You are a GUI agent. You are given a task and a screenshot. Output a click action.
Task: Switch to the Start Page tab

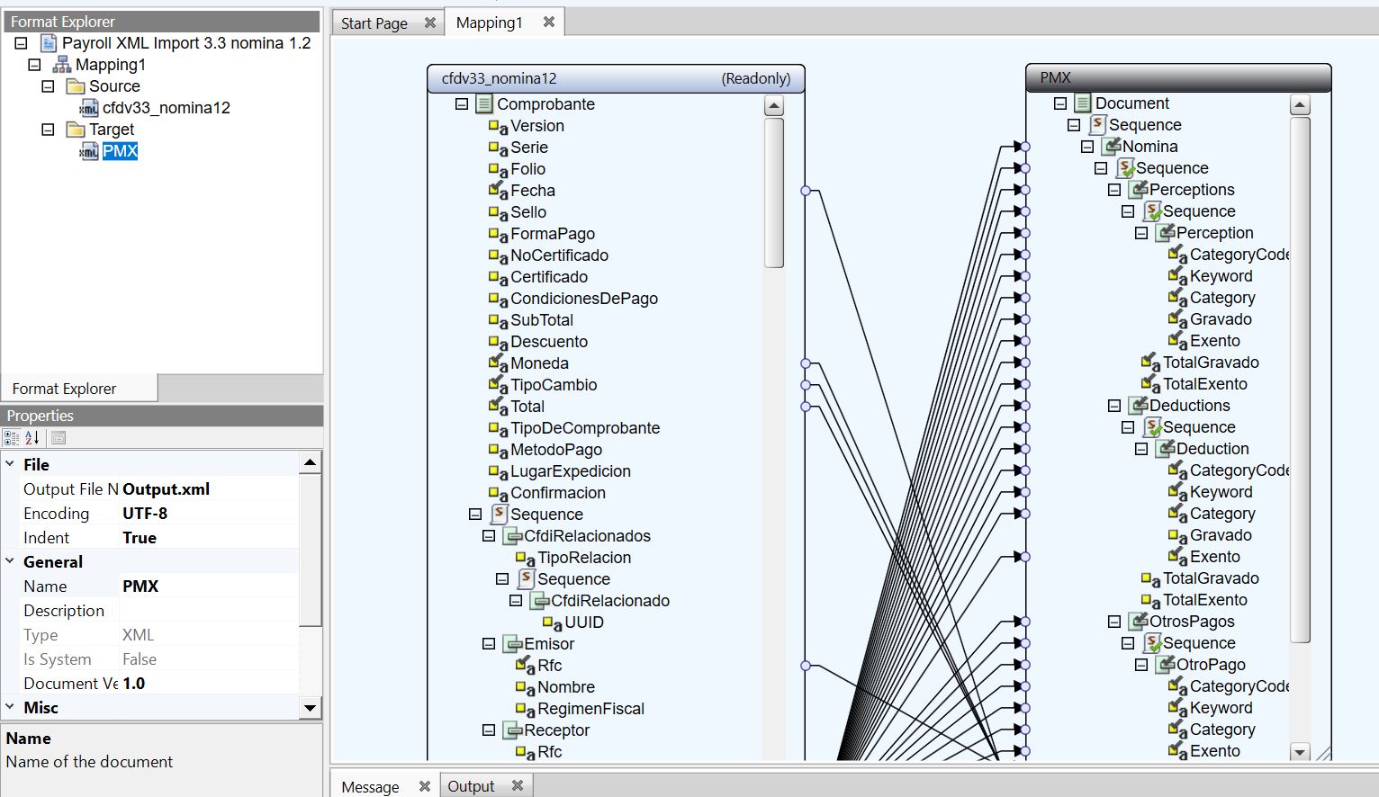click(x=374, y=23)
